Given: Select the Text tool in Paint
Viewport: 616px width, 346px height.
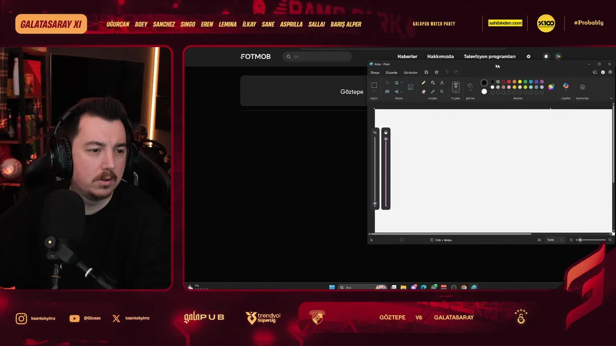Looking at the screenshot, I should pyautogui.click(x=442, y=83).
